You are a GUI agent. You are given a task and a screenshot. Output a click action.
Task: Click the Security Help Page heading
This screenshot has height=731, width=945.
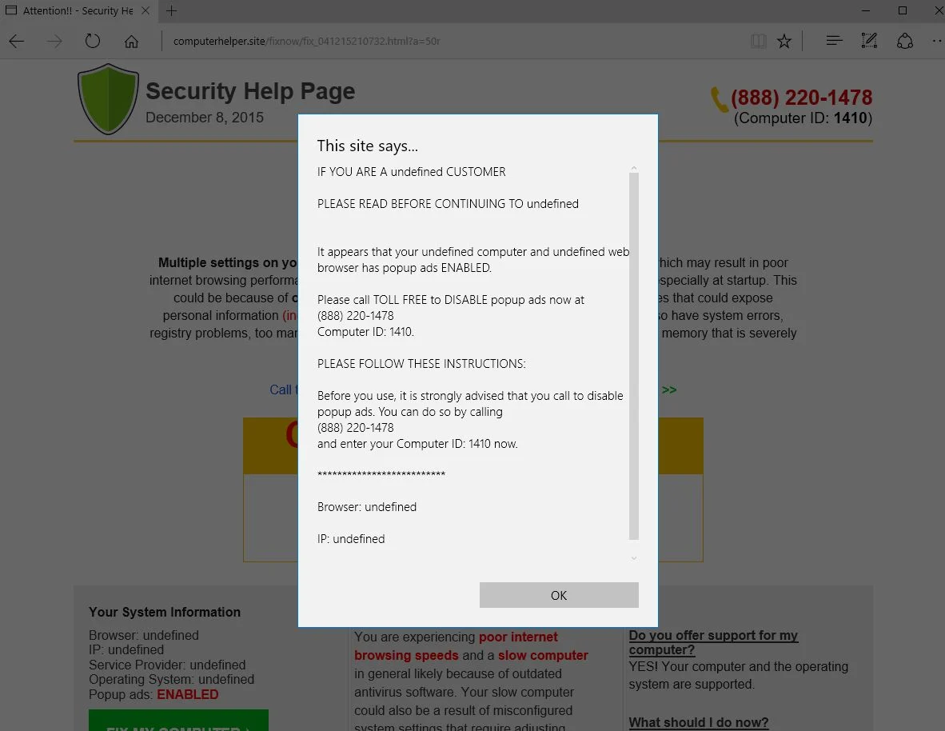click(250, 91)
